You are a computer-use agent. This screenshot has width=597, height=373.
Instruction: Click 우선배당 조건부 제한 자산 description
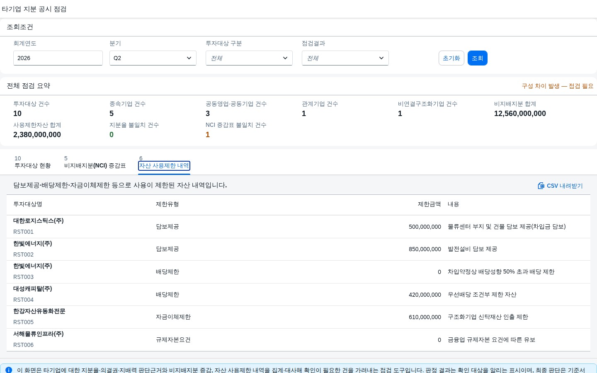[x=482, y=295]
